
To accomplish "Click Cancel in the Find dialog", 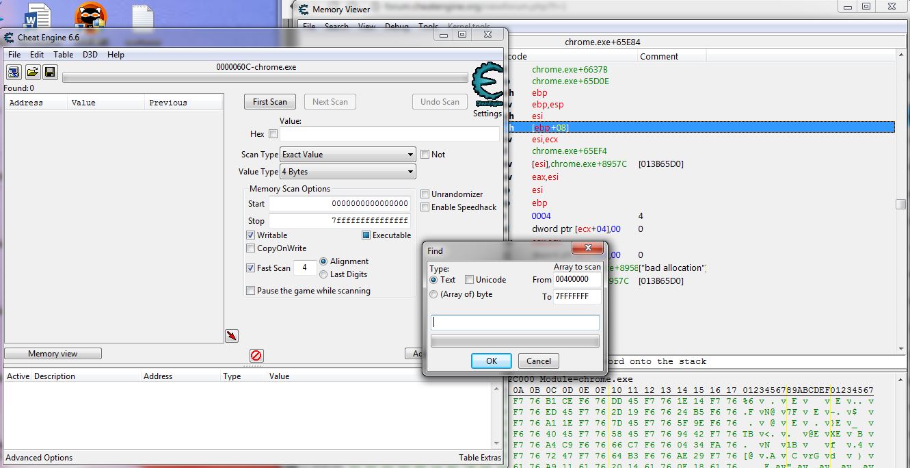I will pos(539,361).
